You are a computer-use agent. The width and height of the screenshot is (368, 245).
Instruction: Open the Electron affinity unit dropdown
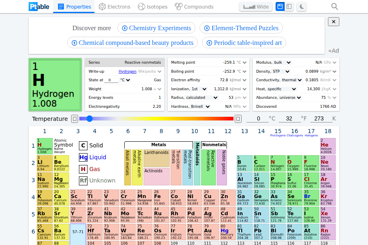[238, 80]
